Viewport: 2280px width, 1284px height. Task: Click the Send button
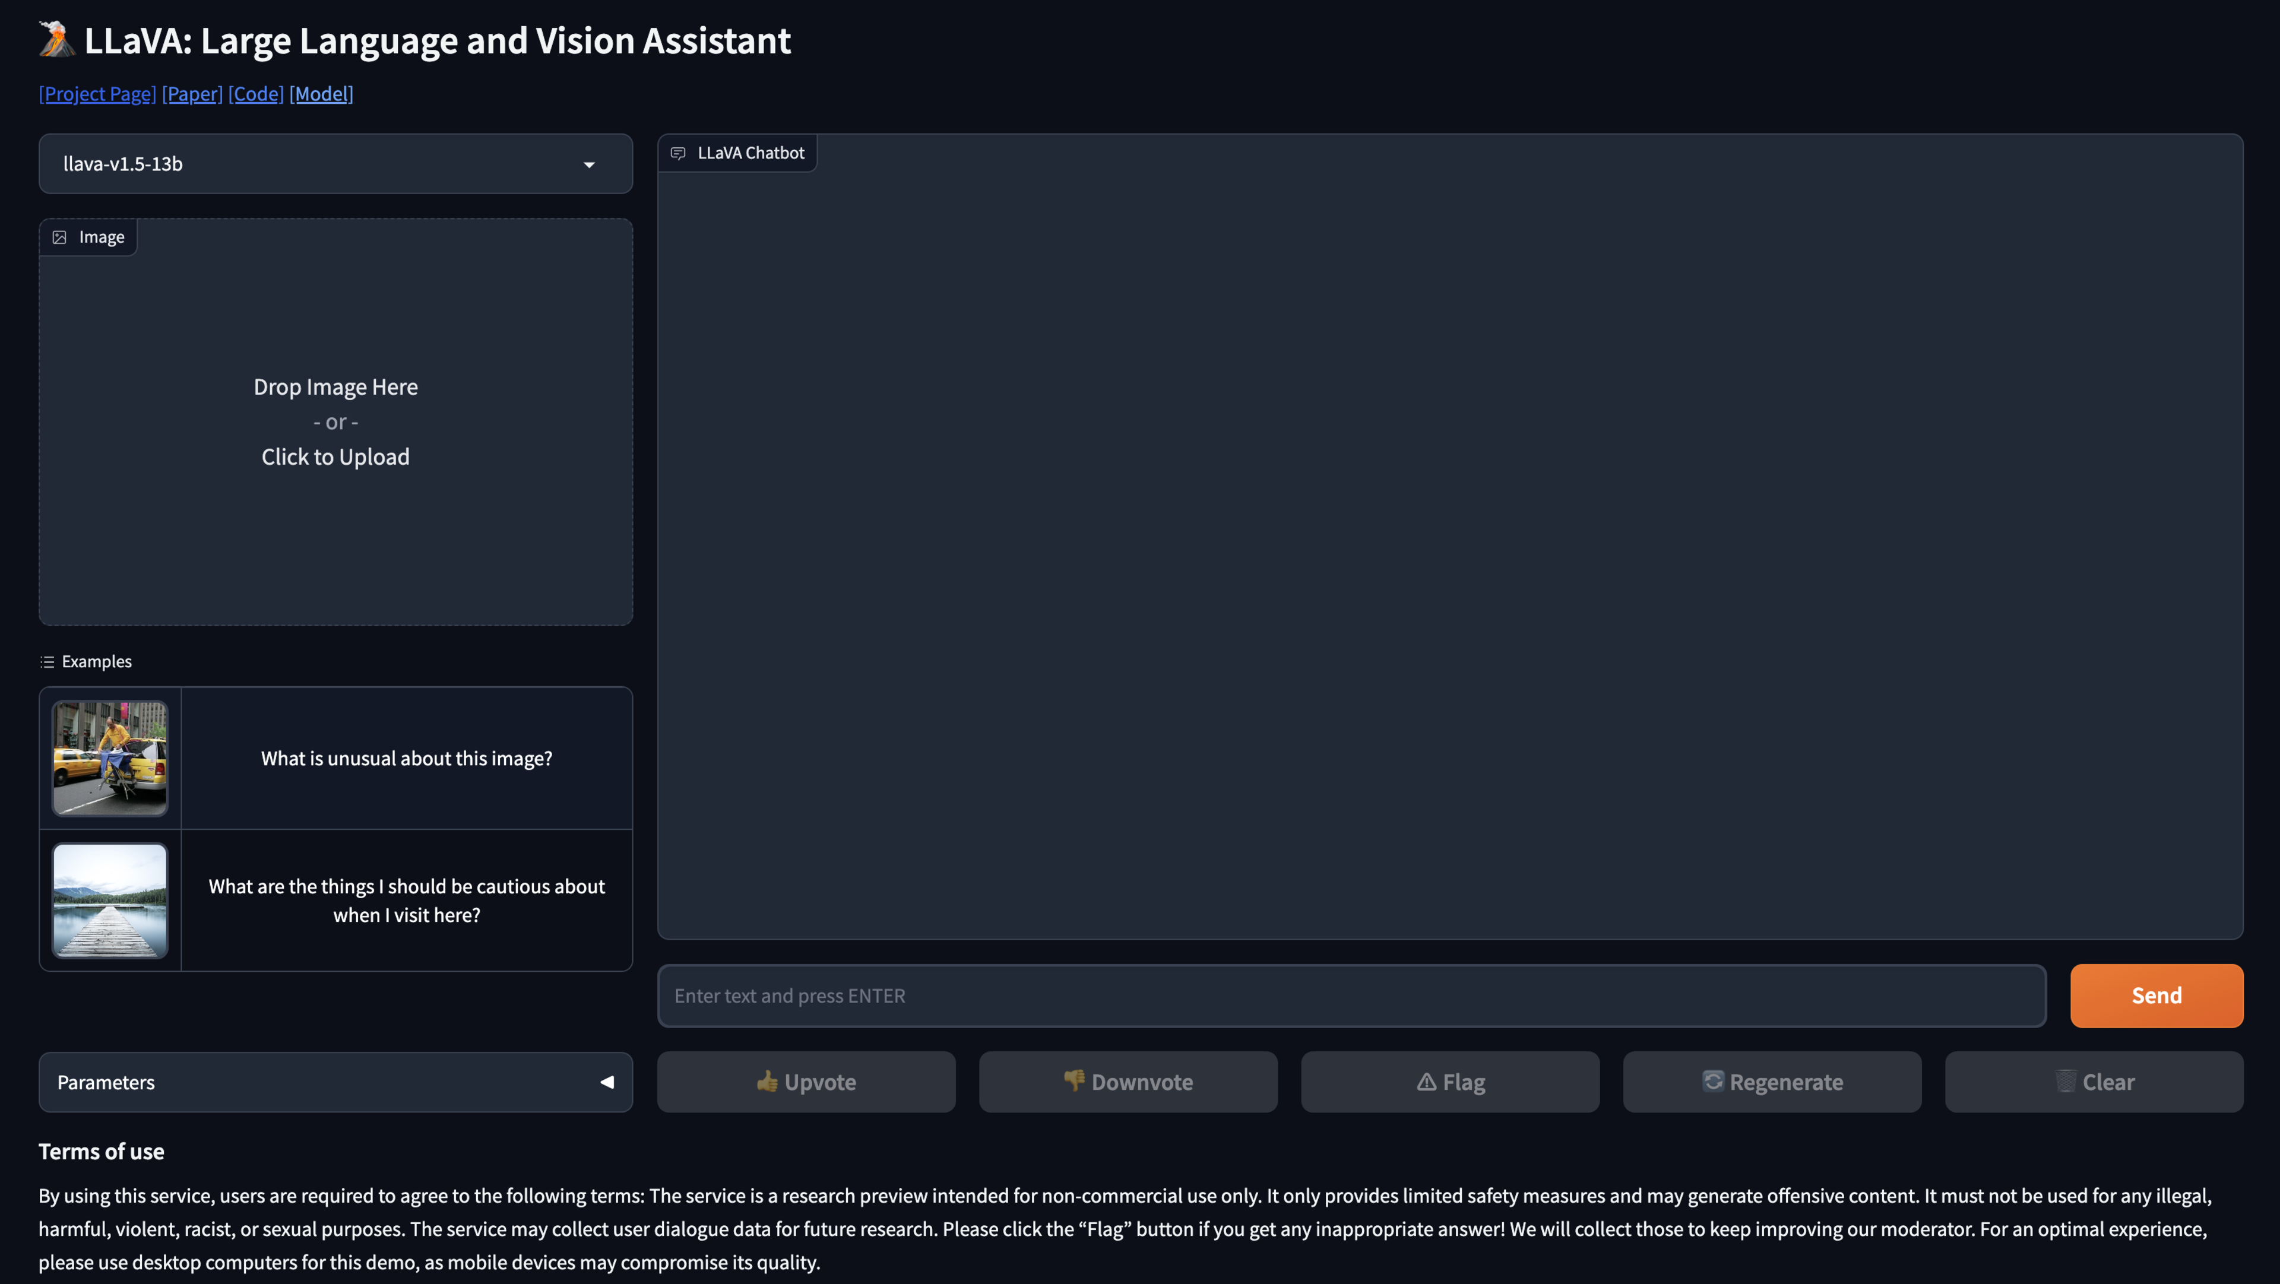pyautogui.click(x=2156, y=996)
